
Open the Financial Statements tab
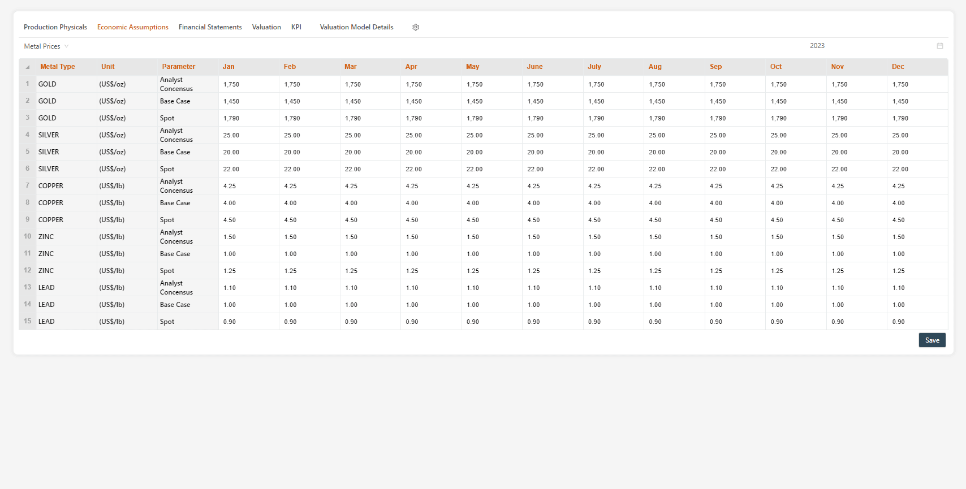pos(210,27)
